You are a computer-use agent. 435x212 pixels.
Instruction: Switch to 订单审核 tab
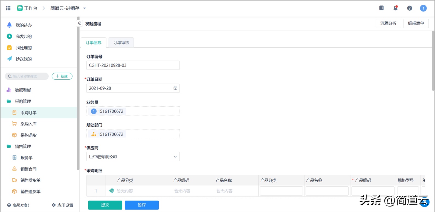click(x=121, y=43)
